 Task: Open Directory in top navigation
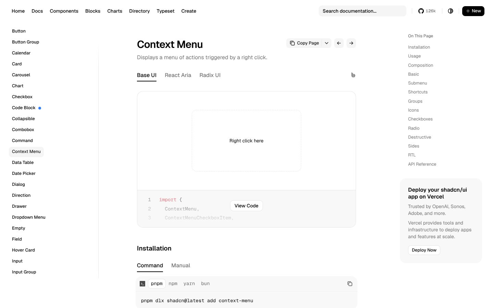tap(139, 11)
